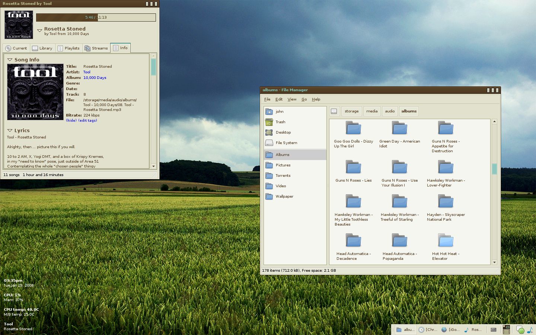
Task: Open Trash in the File Manager sidebar
Action: point(295,122)
